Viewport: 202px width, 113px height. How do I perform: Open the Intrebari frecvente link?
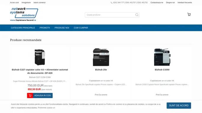click(x=185, y=3)
